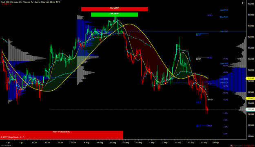The width and height of the screenshot is (255, 147).
Task: Click the June POC label
Action: click(x=224, y=64)
